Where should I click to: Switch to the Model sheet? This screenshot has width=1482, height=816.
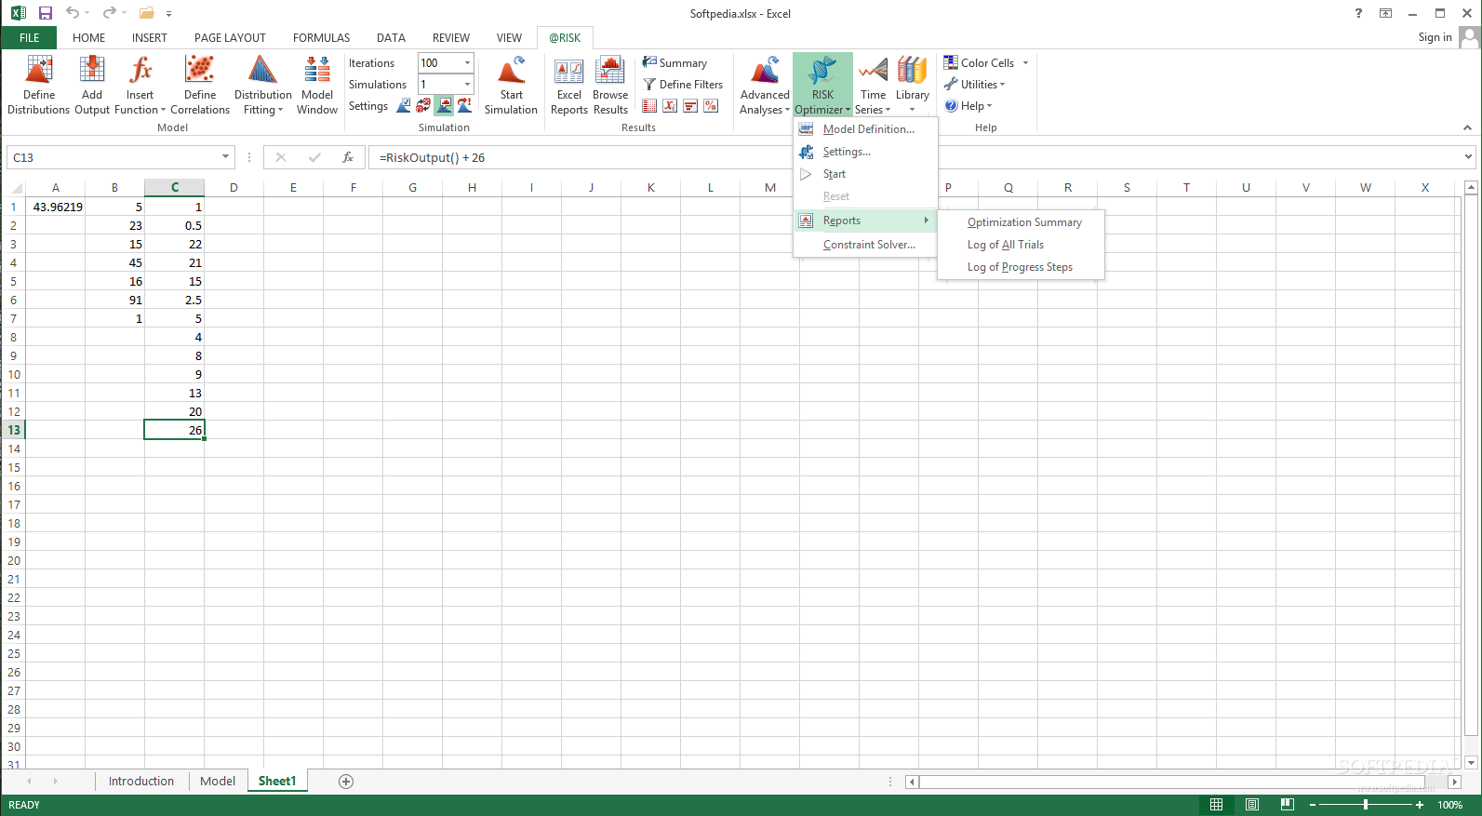[218, 782]
